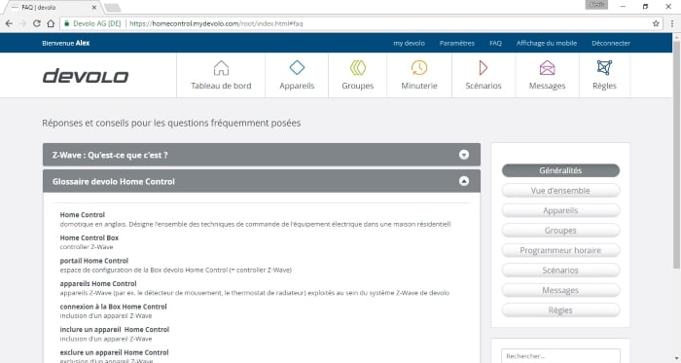
Task: Click the Tableau de bord label
Action: tap(221, 86)
